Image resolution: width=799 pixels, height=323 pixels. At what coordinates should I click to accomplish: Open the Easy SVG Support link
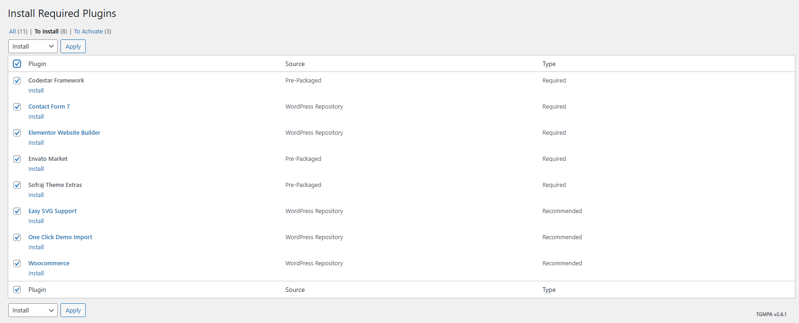52,211
